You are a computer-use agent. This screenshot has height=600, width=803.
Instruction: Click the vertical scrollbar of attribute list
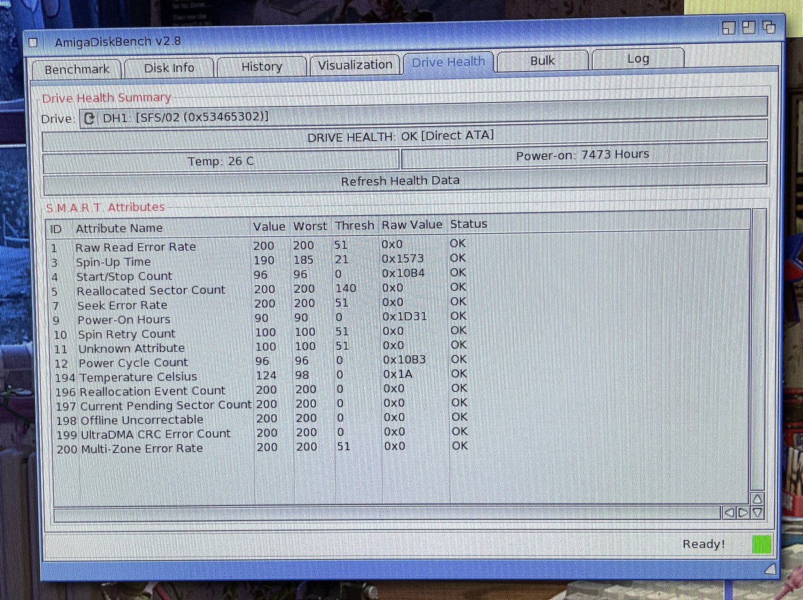757,350
